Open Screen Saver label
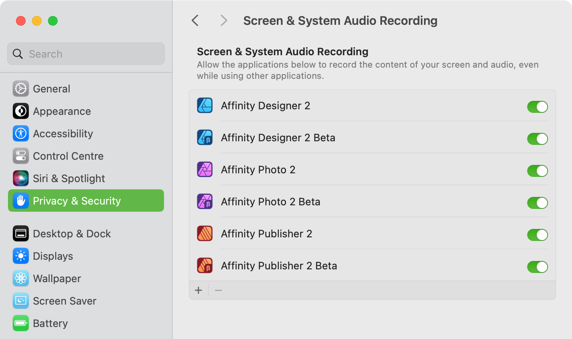572x339 pixels. (64, 301)
